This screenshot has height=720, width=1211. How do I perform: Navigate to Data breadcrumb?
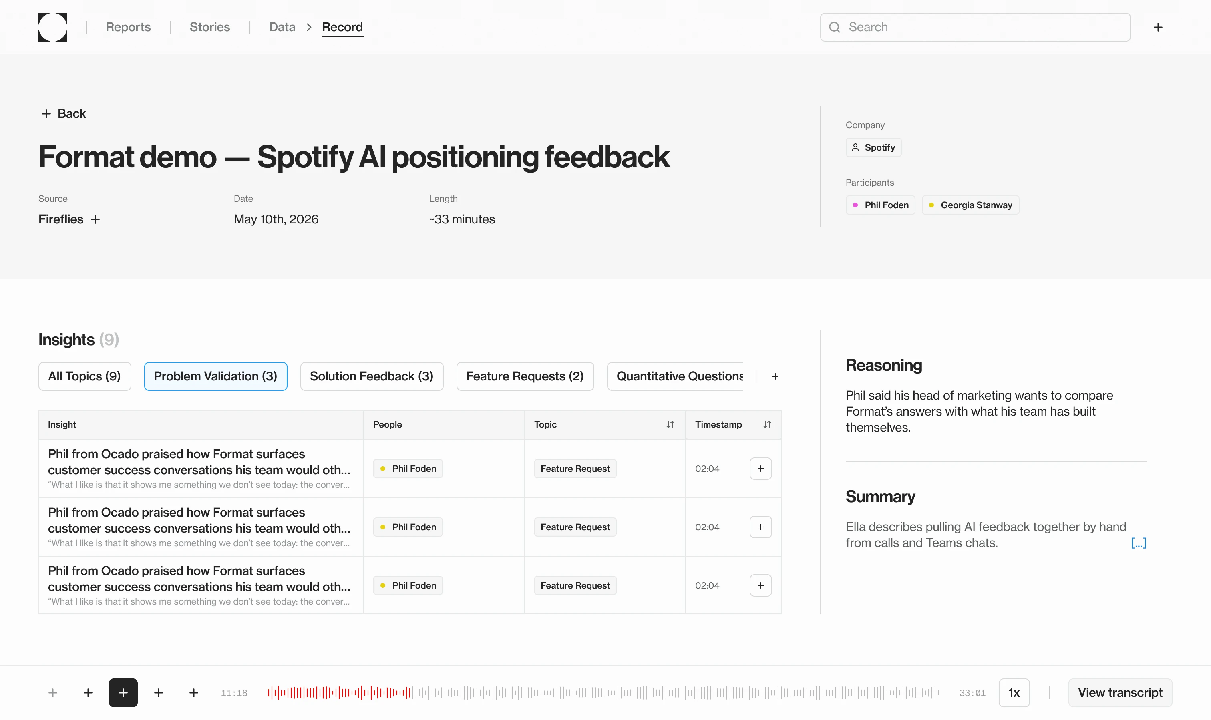coord(282,27)
